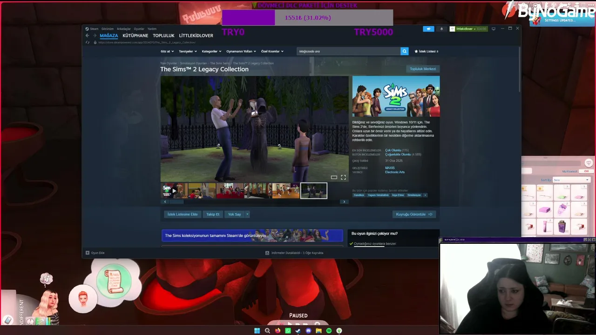Open Steam Big Picture mode icon
This screenshot has height=335, width=596.
coord(494,29)
